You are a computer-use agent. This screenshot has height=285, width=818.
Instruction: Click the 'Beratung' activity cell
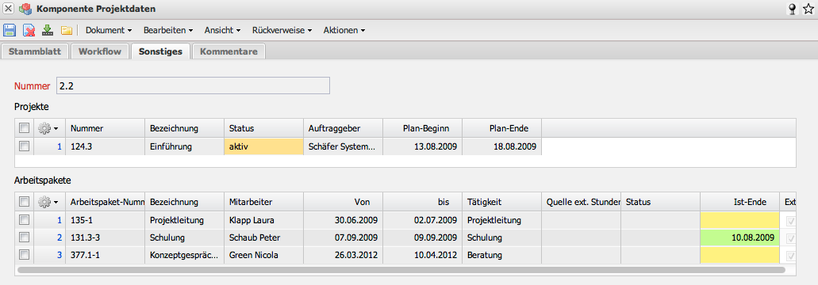pyautogui.click(x=501, y=256)
